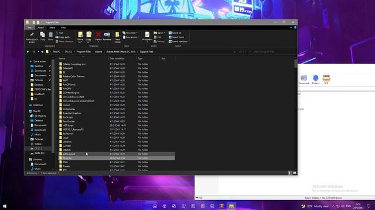Click the SFX icon in the WinRAR window

point(326,79)
